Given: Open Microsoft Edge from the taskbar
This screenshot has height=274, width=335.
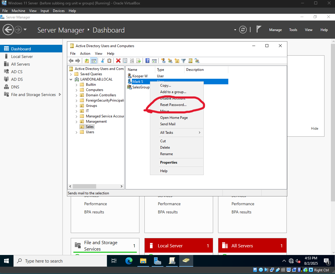Looking at the screenshot, I should pyautogui.click(x=129, y=261).
